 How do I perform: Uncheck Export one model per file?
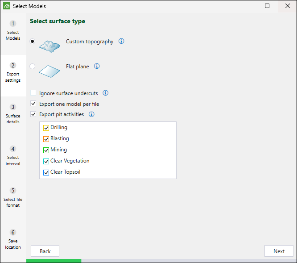coord(33,104)
